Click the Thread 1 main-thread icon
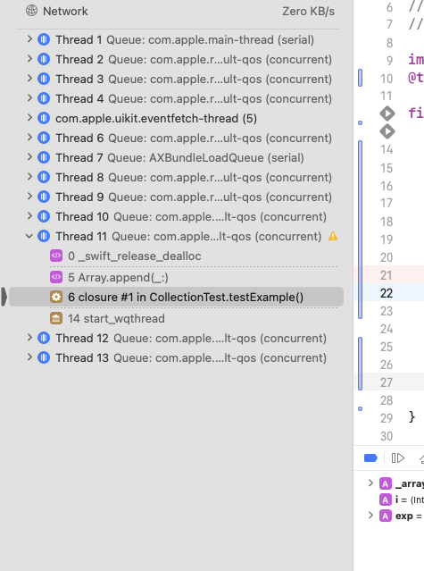The image size is (424, 571). pyautogui.click(x=44, y=39)
